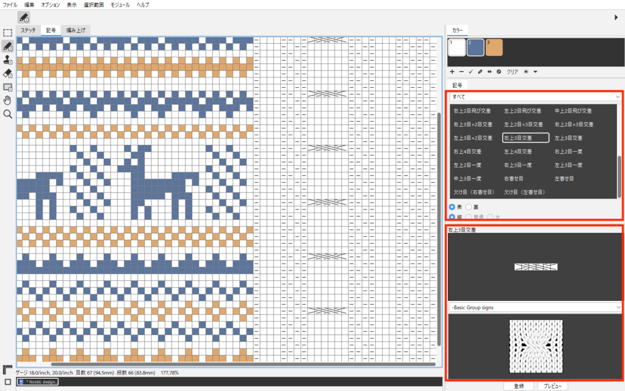Open the すべて symbol category dropdown
The image size is (625, 391).
pos(535,97)
